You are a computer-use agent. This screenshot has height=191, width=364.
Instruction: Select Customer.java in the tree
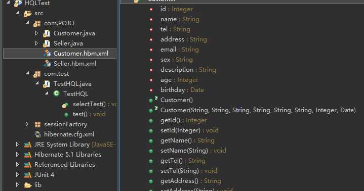[74, 33]
